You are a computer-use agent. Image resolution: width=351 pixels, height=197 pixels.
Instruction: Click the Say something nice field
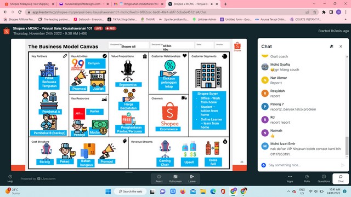[303, 165]
